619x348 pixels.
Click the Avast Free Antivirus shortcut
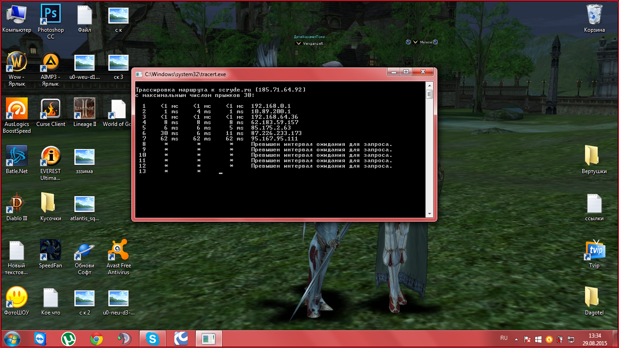(x=118, y=251)
